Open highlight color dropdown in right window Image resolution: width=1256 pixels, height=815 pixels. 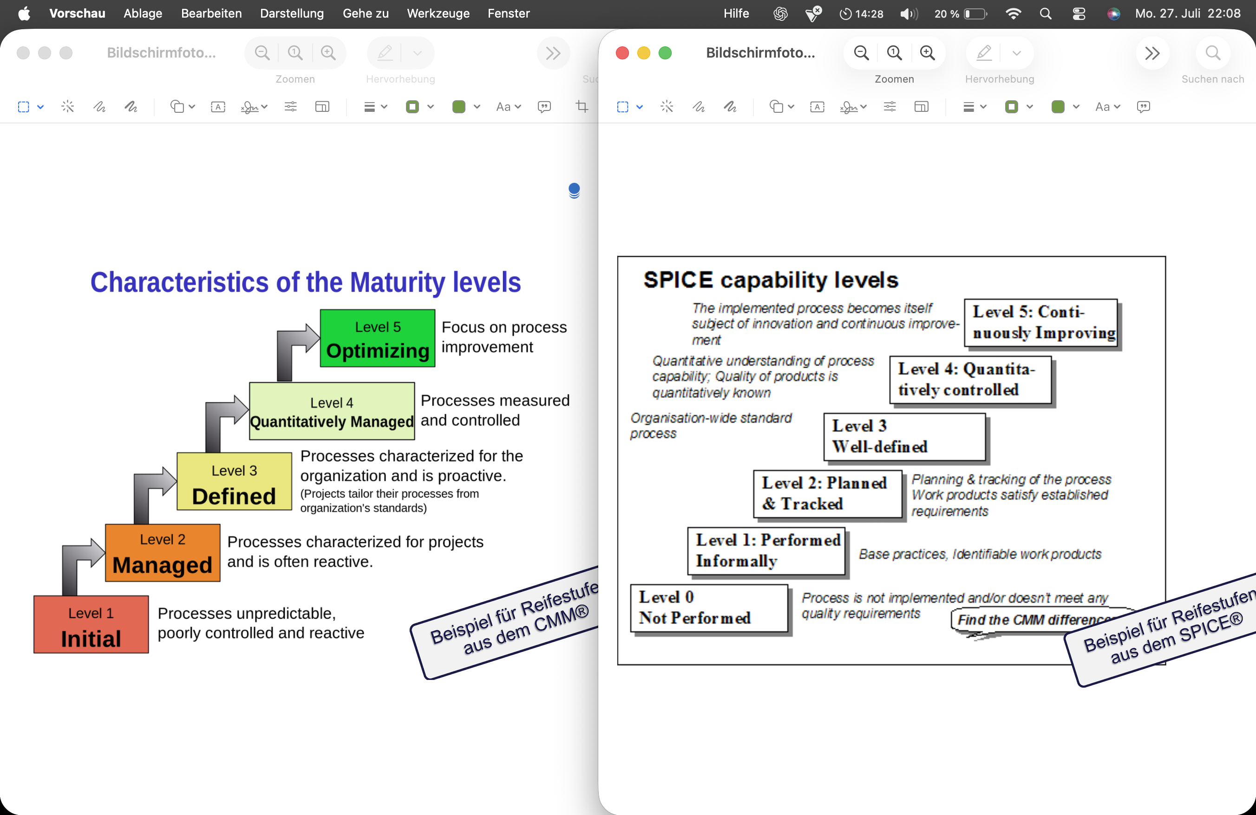point(1017,53)
